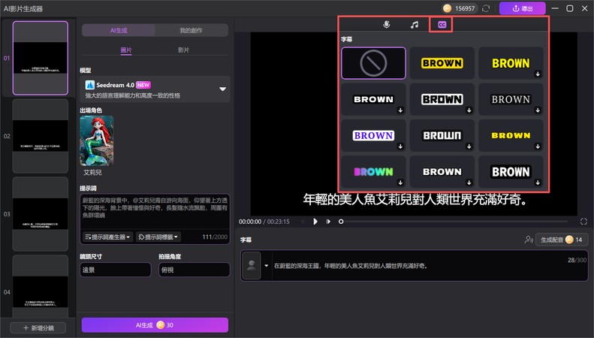The image size is (594, 338).
Task: Click the speaker voice icon beside generate dubbing
Action: click(x=529, y=240)
